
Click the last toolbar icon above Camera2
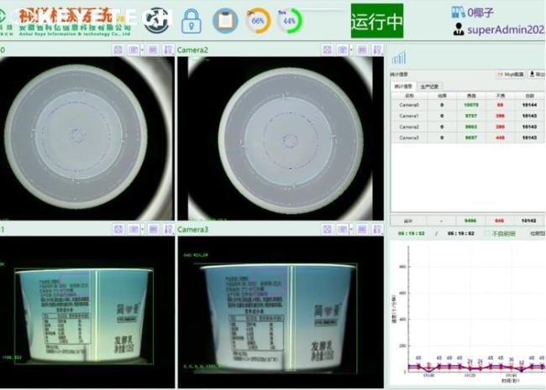(x=379, y=50)
